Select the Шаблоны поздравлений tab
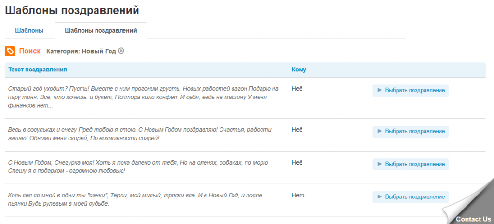Viewport: 494px width, 224px height. pos(100,31)
